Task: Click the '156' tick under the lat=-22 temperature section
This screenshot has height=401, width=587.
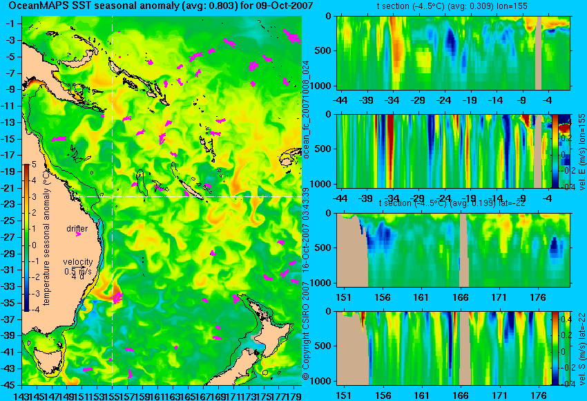Action: pos(382,297)
